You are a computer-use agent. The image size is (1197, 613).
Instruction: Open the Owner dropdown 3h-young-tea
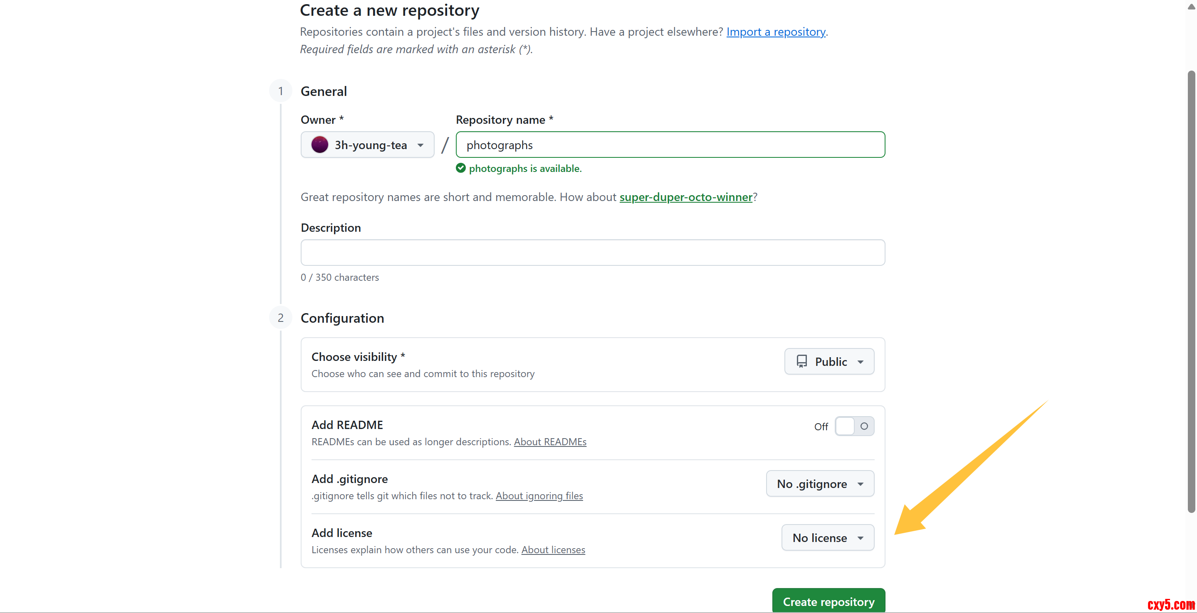368,145
